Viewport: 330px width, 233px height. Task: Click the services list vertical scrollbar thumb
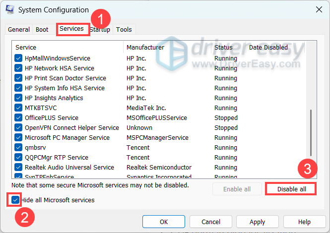coord(311,133)
